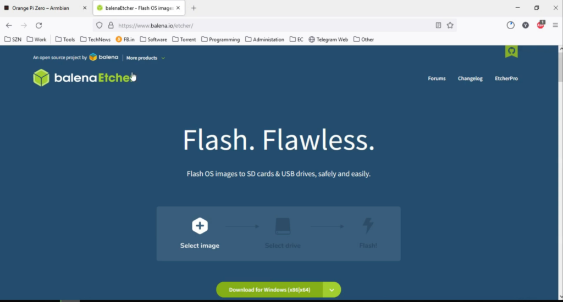The image size is (563, 302).
Task: Click the padlock site security icon
Action: pos(111,25)
